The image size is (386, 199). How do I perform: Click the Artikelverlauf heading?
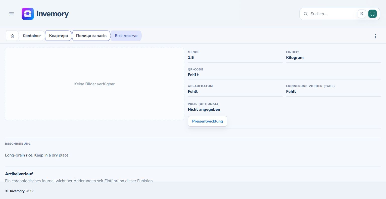[x=19, y=174]
